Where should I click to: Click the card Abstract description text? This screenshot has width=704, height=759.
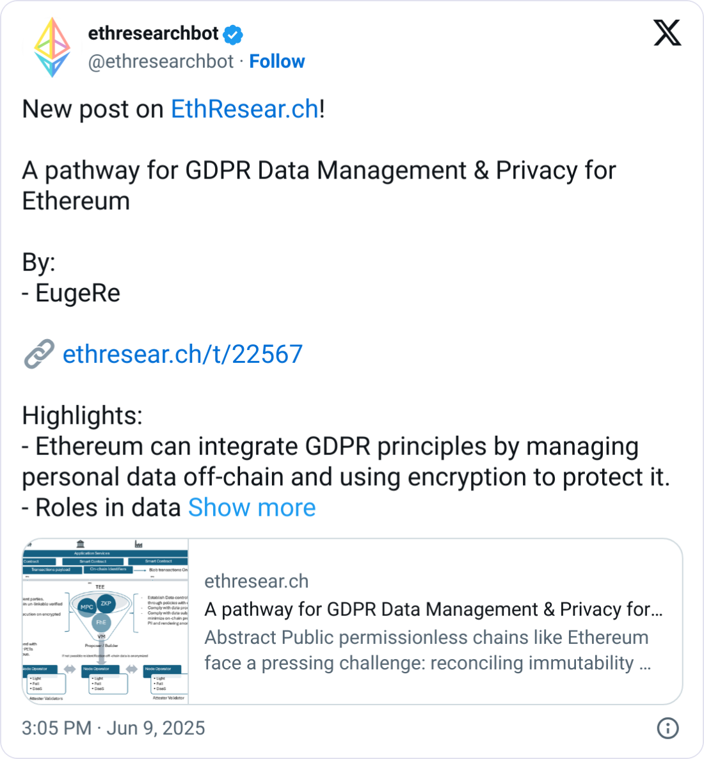(428, 650)
